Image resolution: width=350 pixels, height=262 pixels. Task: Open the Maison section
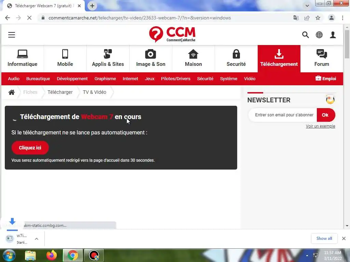(x=193, y=59)
